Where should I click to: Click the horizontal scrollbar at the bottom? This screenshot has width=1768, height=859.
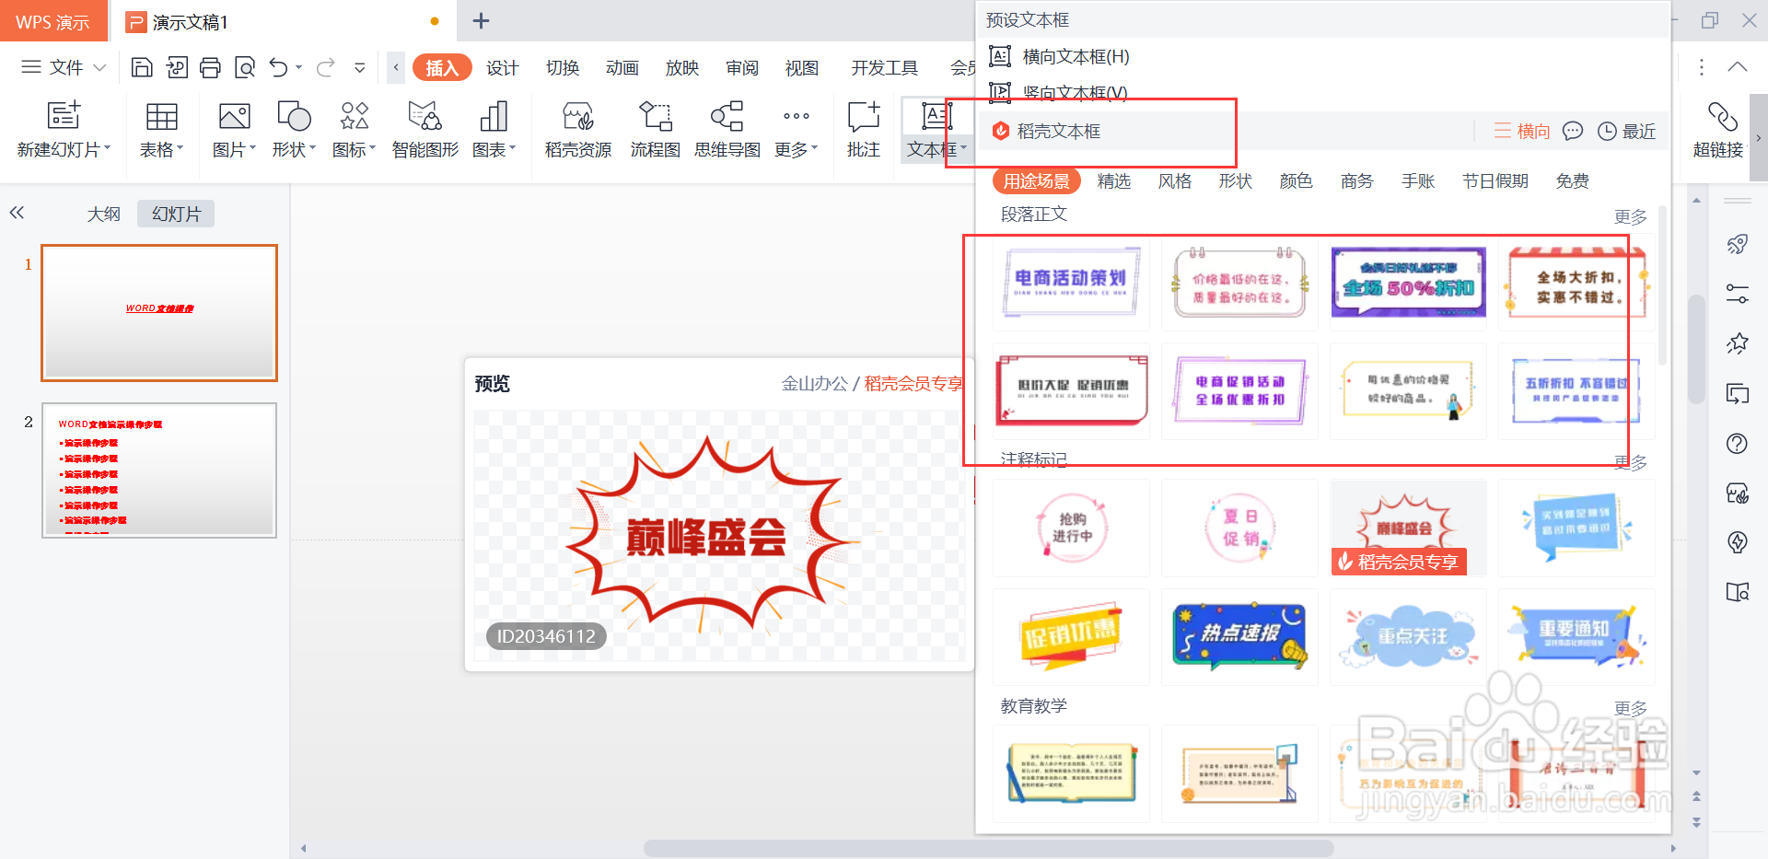click(988, 848)
